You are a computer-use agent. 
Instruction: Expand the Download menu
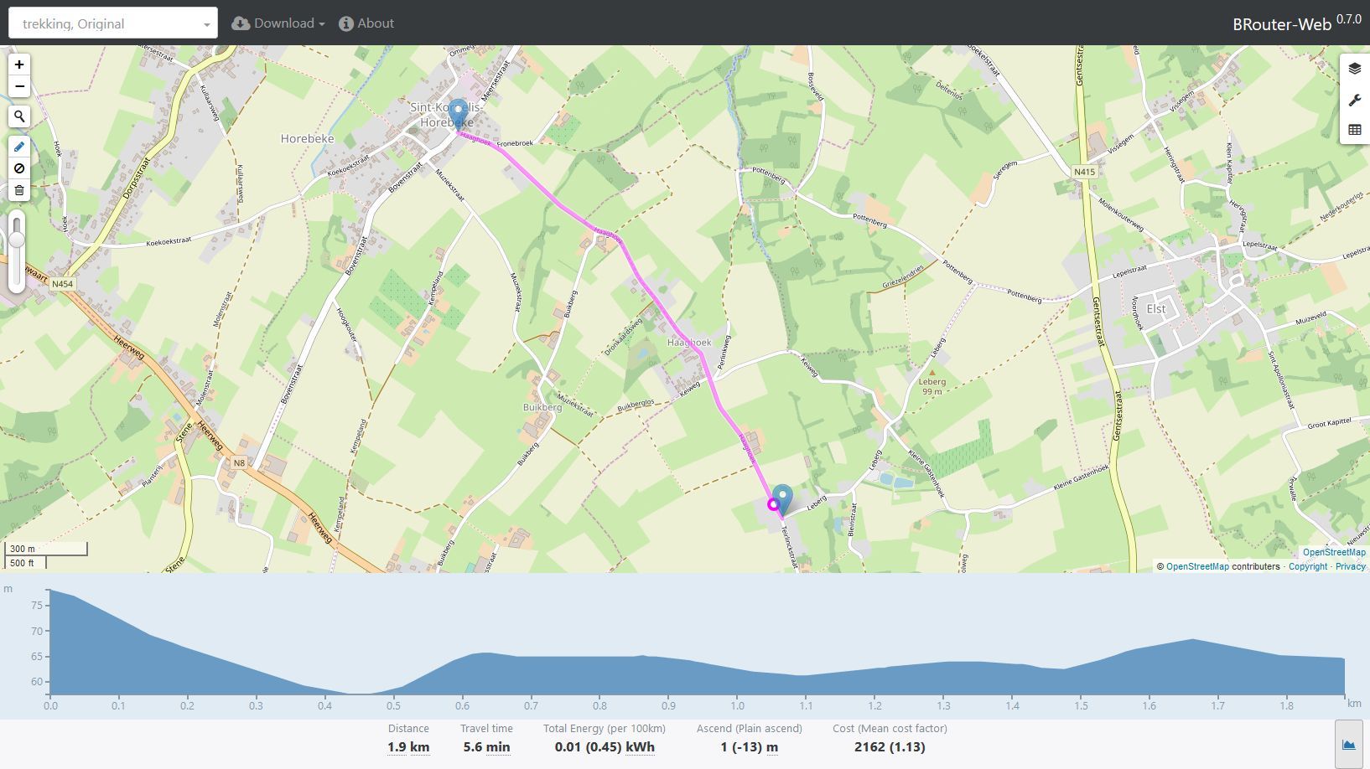[x=278, y=23]
